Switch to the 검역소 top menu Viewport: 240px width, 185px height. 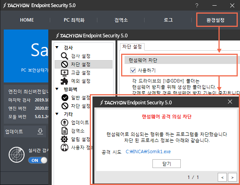(x=121, y=20)
